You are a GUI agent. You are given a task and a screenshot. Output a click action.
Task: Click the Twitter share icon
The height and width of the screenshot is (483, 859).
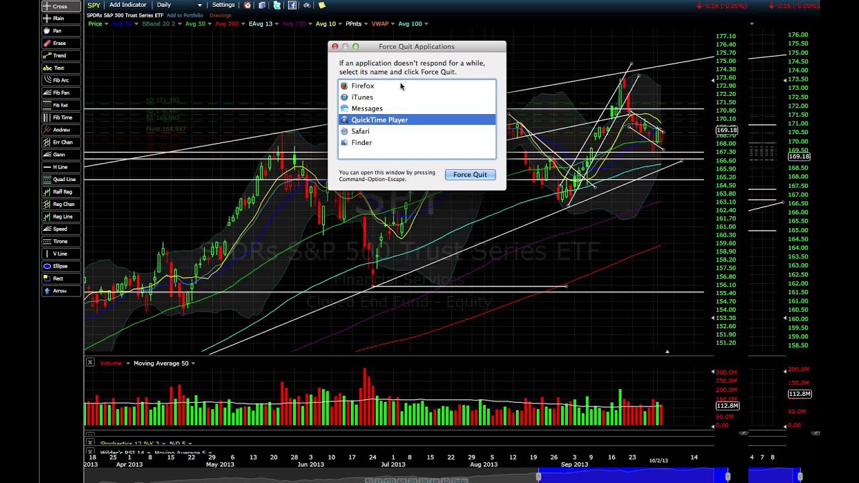click(x=276, y=5)
